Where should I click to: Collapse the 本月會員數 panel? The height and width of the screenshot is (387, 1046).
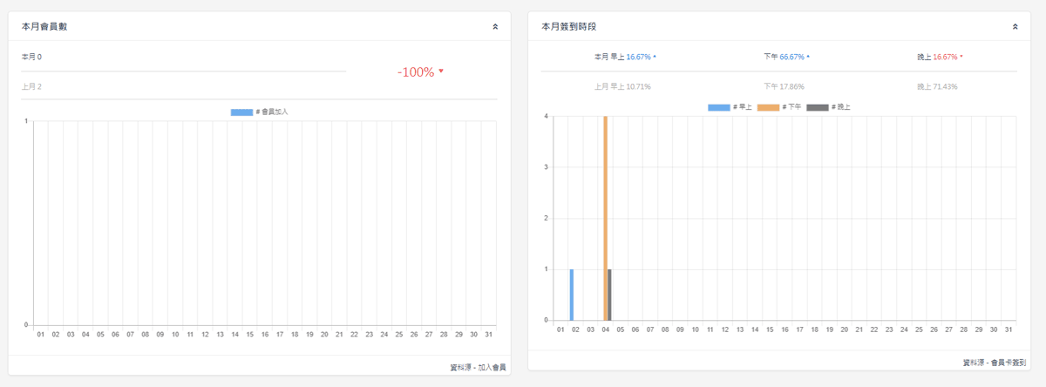pyautogui.click(x=495, y=27)
